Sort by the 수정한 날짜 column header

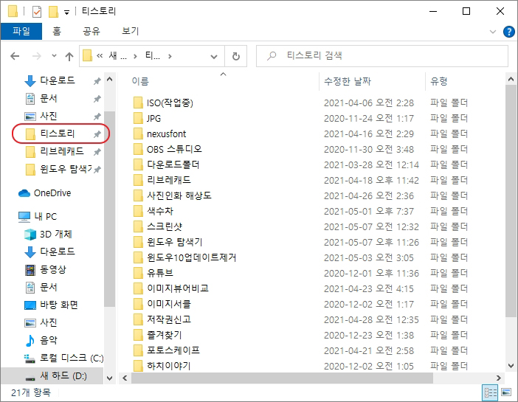point(348,81)
